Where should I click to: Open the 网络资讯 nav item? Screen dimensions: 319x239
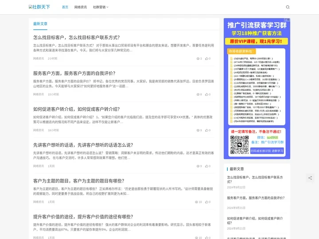pyautogui.click(x=81, y=7)
